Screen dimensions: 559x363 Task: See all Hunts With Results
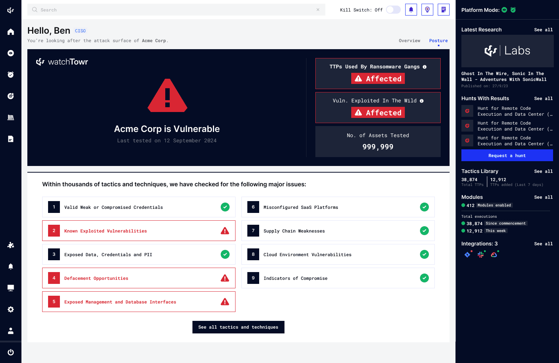pyautogui.click(x=543, y=98)
